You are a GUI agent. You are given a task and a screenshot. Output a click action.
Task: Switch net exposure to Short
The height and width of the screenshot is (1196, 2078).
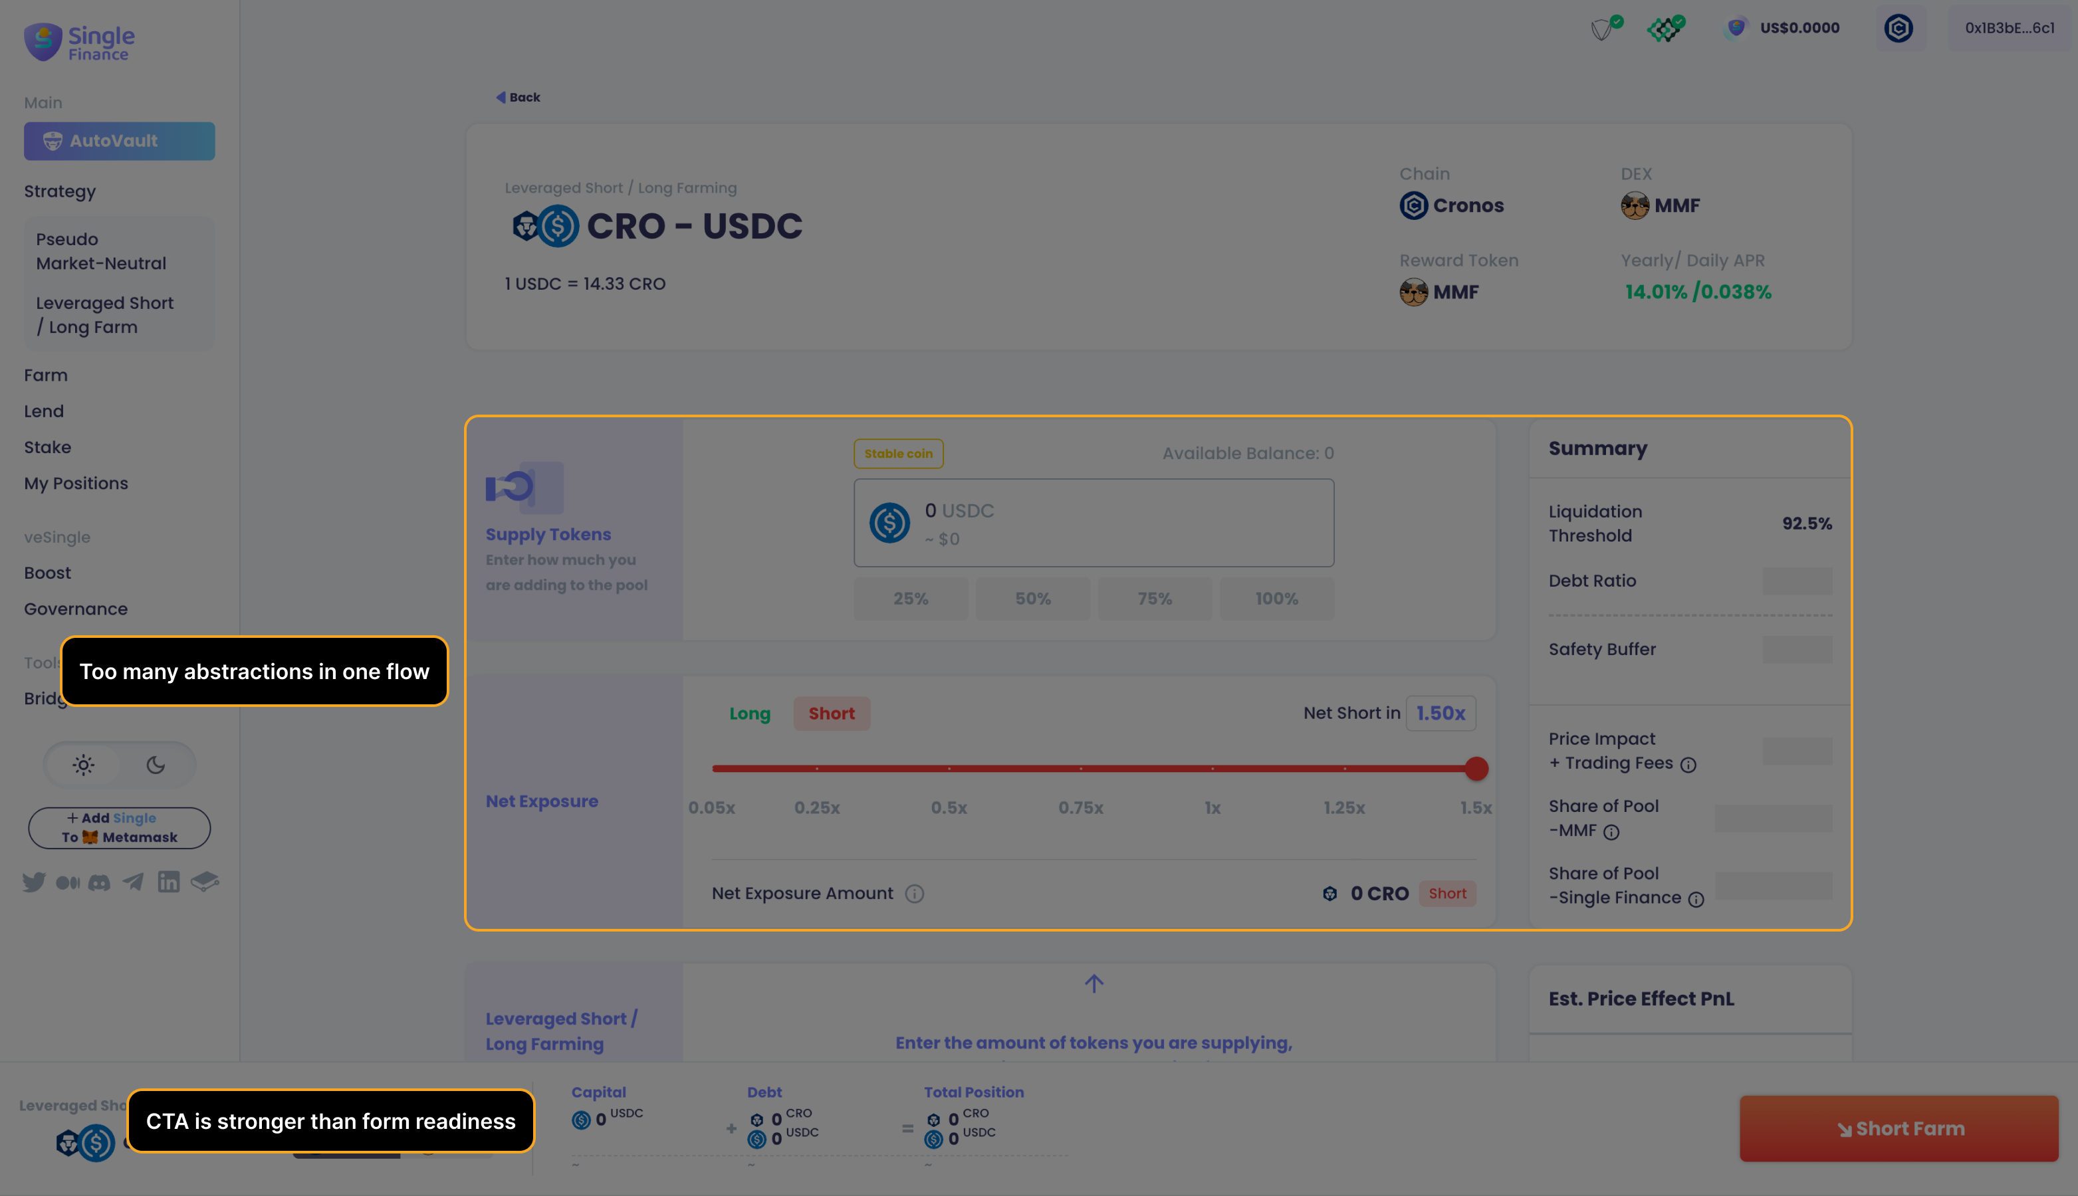click(x=832, y=713)
